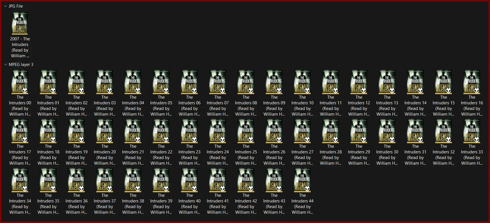Select The Intruders 25 MP3 file icon
The height and width of the screenshot is (223, 490).
click(246, 131)
